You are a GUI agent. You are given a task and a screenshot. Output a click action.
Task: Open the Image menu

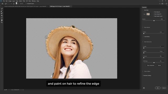(10, 1)
